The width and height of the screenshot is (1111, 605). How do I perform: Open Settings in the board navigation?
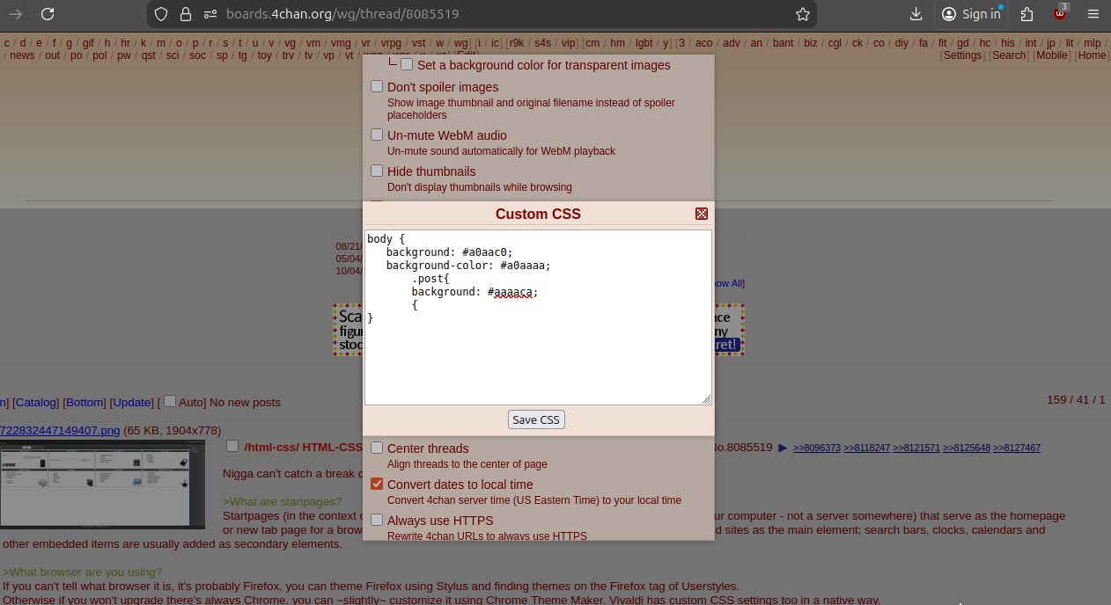click(963, 55)
